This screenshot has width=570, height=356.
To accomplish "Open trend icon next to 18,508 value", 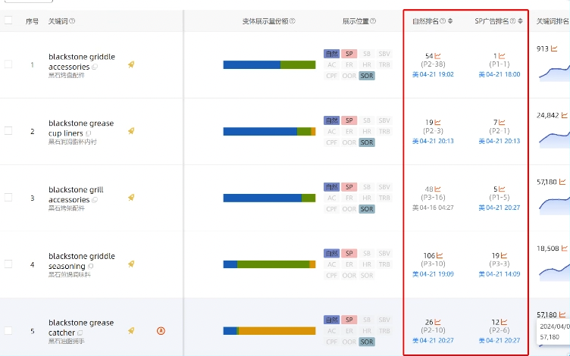I will tap(564, 248).
